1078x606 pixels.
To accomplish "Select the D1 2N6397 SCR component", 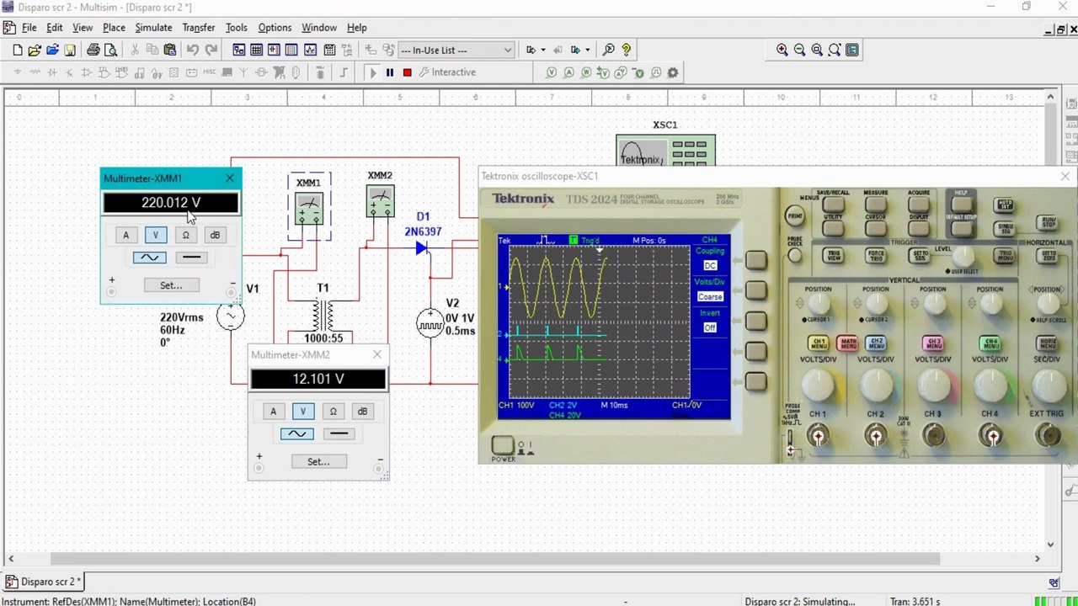I will (422, 247).
